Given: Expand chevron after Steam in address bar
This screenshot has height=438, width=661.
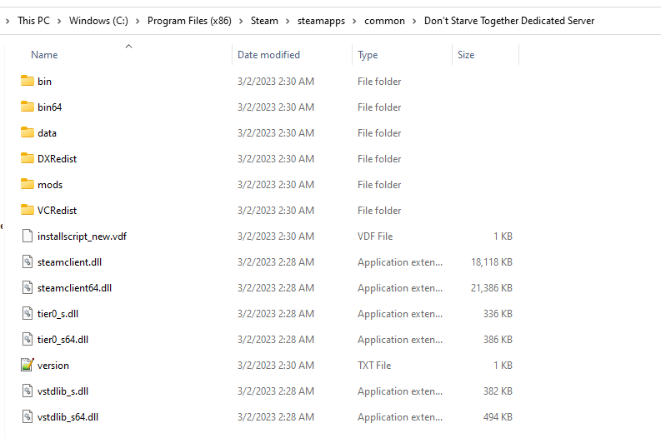Looking at the screenshot, I should (287, 21).
